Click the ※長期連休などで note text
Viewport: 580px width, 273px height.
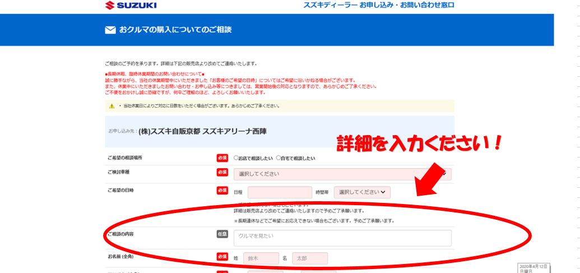coord(314,221)
